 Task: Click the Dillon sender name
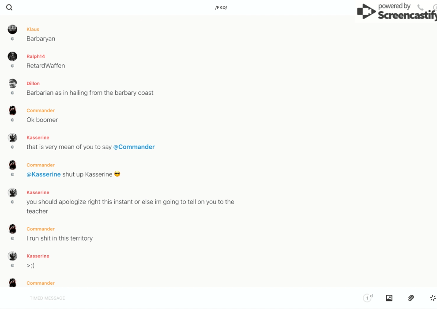33,83
